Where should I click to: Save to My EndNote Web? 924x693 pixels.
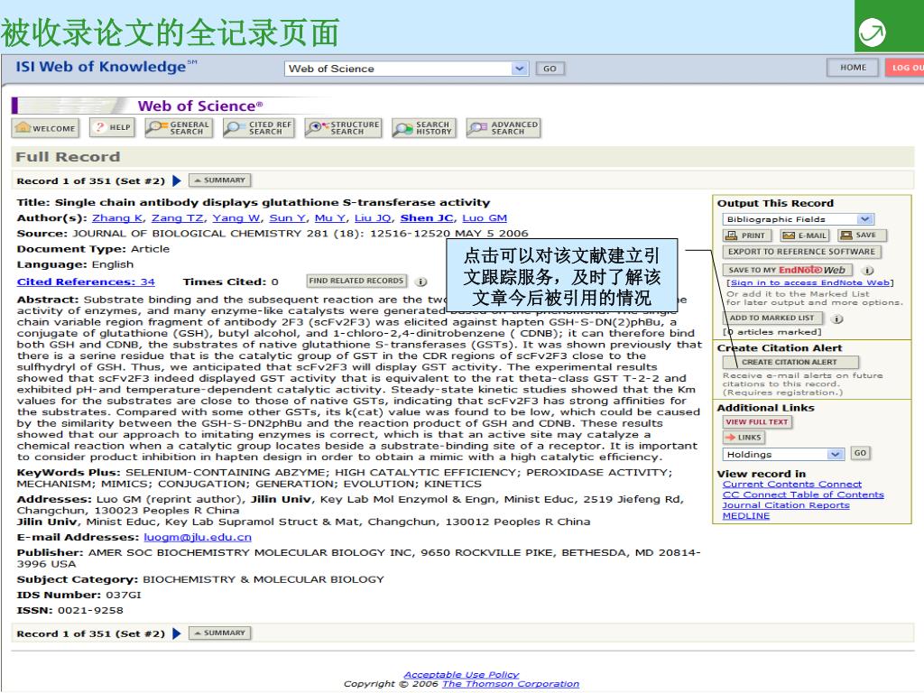(788, 270)
